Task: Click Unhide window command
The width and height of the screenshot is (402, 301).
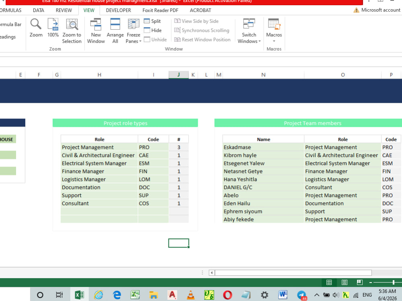Action: 155,39
